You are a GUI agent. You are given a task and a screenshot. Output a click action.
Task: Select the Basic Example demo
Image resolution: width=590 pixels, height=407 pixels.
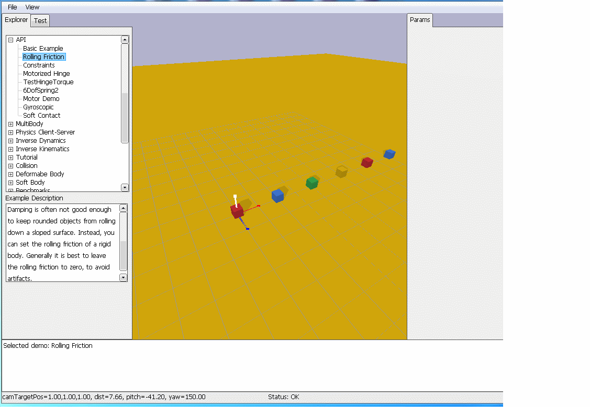(x=43, y=49)
